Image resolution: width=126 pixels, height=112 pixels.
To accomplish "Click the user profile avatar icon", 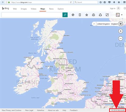I will (118, 8).
